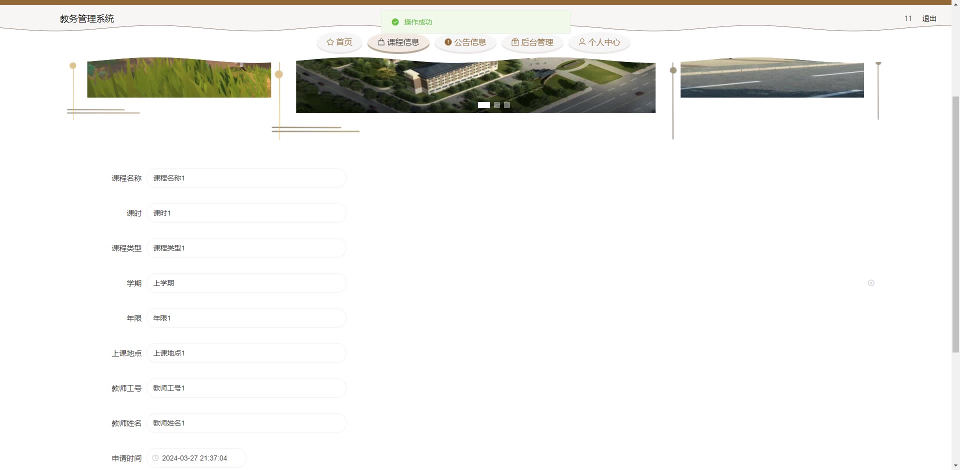Clear the 学期 selection with the circle-x icon
The height and width of the screenshot is (470, 960).
tap(871, 283)
